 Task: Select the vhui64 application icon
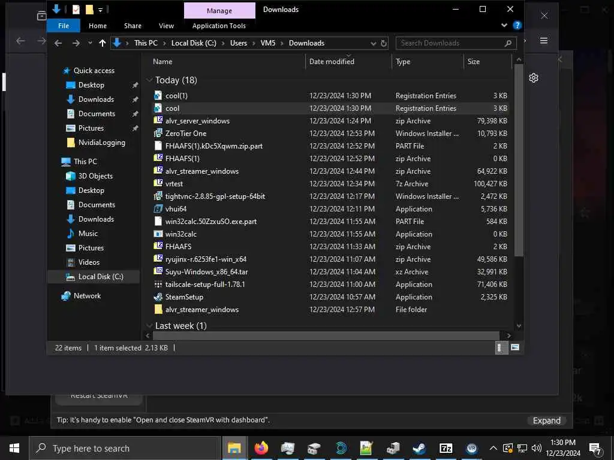coord(158,208)
